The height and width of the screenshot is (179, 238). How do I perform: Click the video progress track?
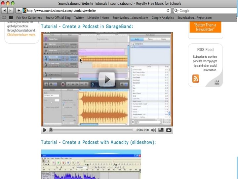pos(92,130)
